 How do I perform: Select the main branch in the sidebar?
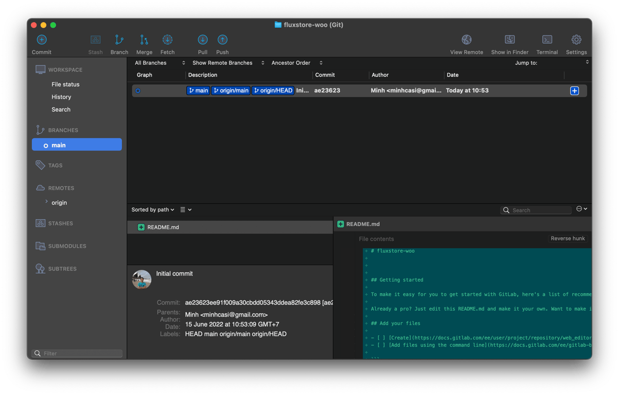[77, 145]
